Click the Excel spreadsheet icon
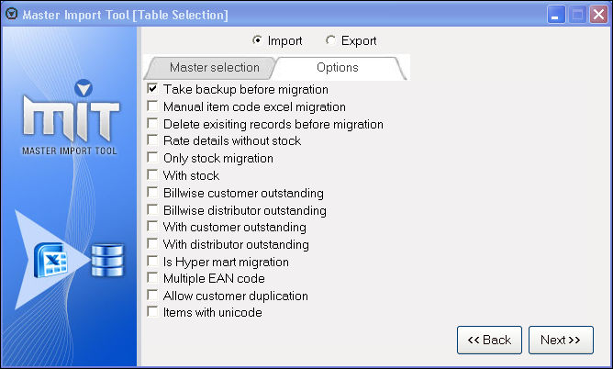Image resolution: width=613 pixels, height=369 pixels. click(x=52, y=261)
